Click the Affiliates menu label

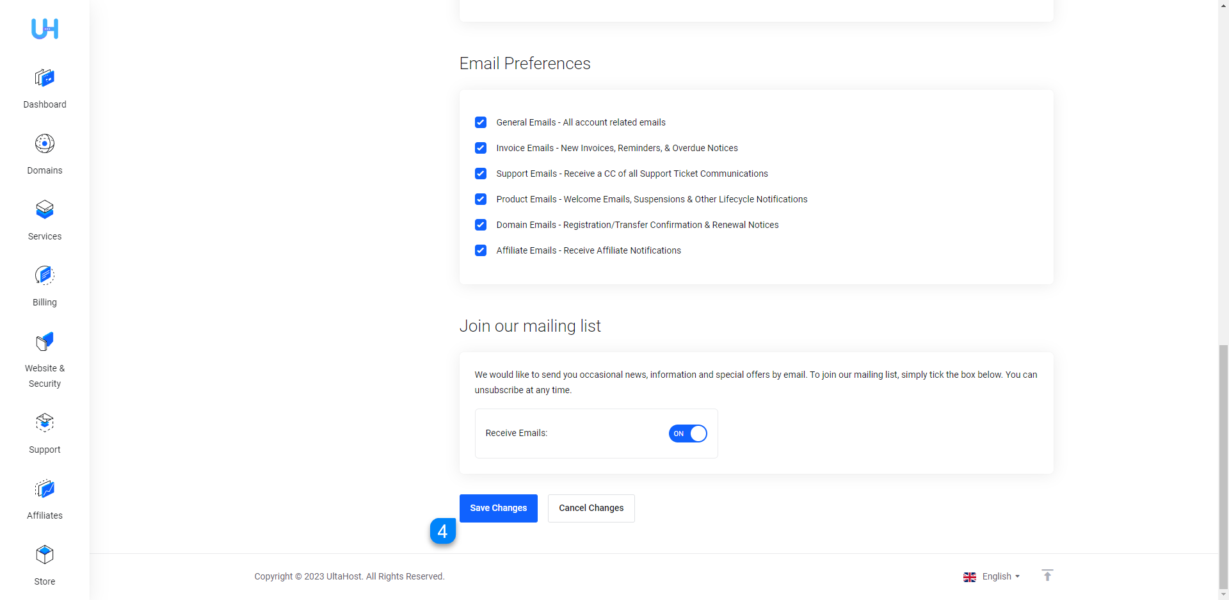[x=45, y=515]
